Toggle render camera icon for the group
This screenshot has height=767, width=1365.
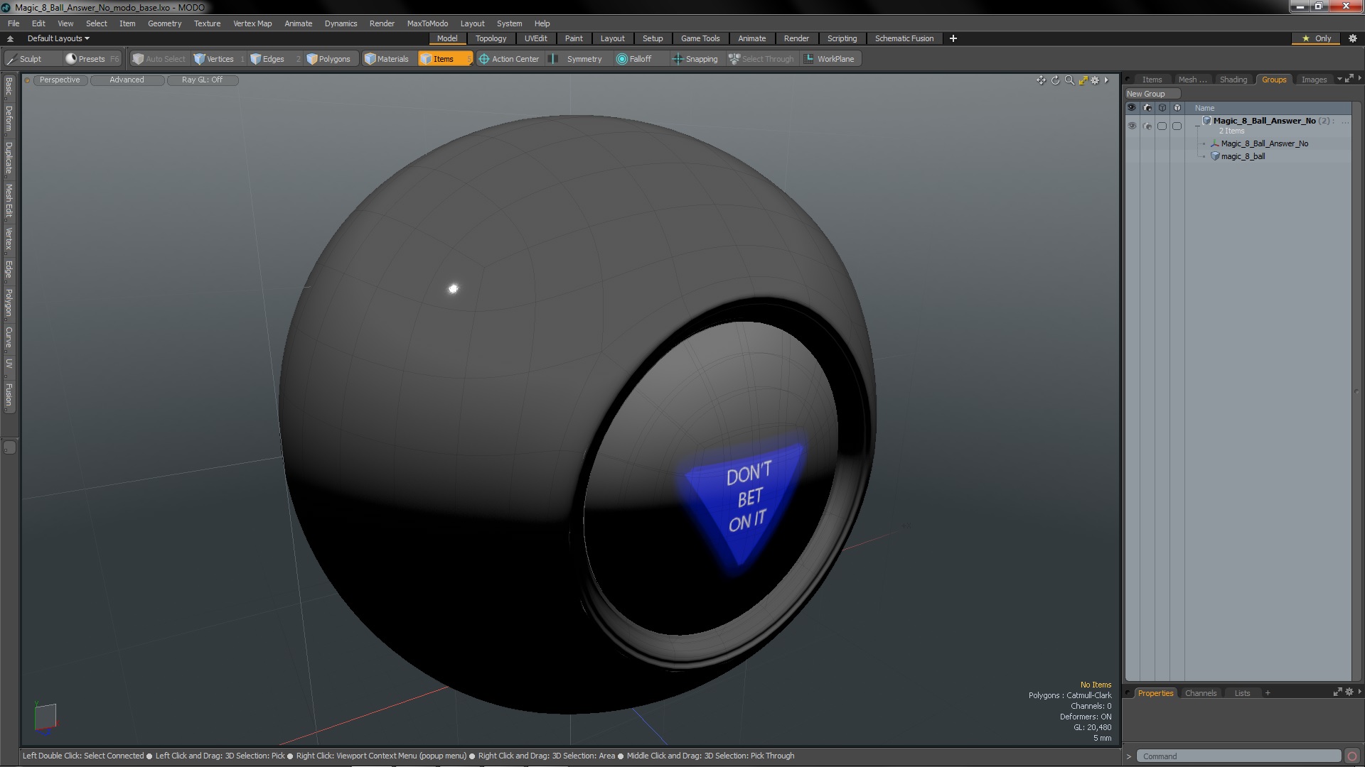tap(1147, 126)
